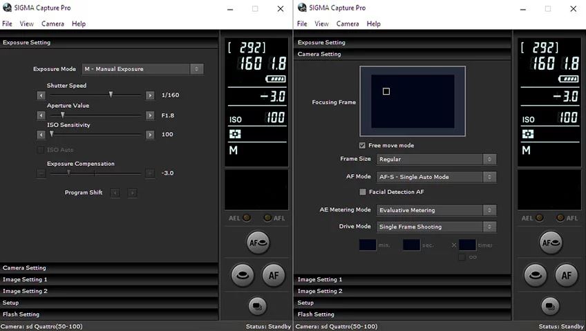Open View menu in left window
Viewport: 586px width, 331px height.
pyautogui.click(x=26, y=23)
